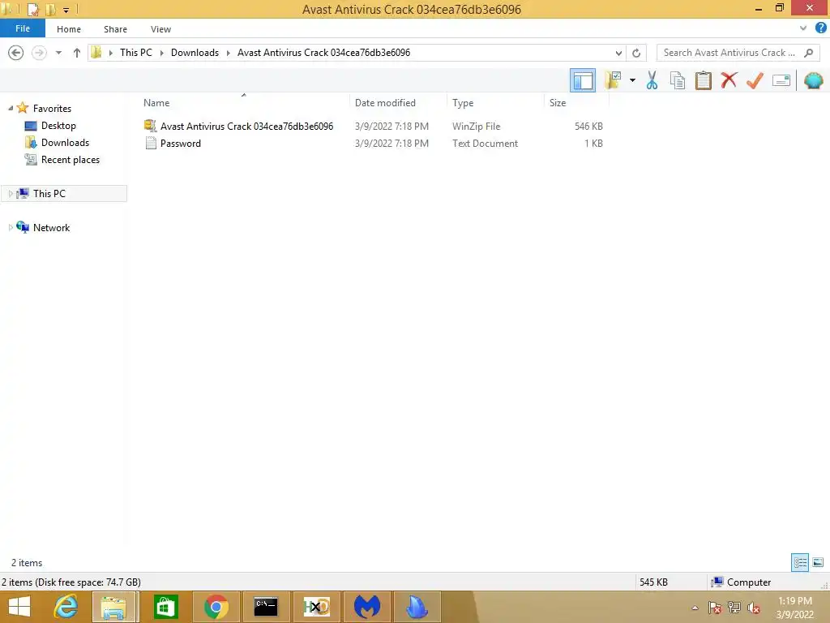Select Recent places in navigation pane

click(71, 160)
